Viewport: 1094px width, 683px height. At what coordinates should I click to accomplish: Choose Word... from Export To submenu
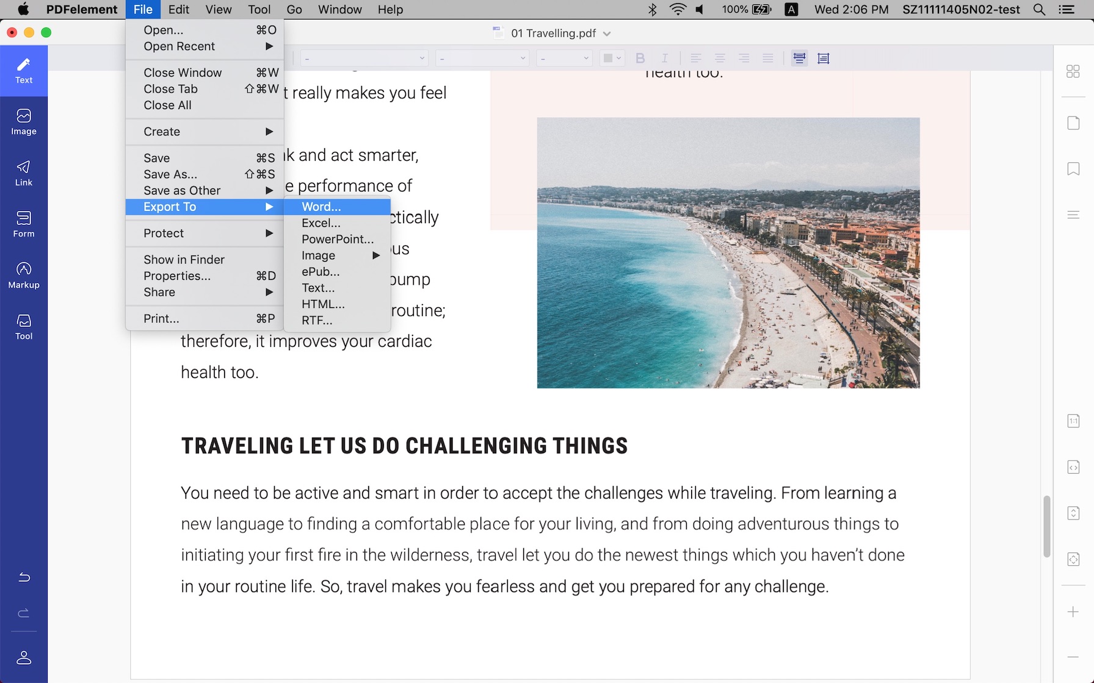(322, 207)
